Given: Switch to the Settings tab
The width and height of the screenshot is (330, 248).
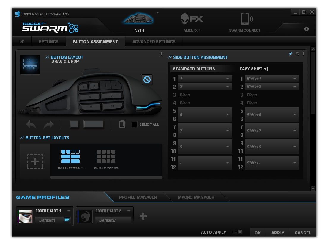Looking at the screenshot, I should [x=48, y=42].
